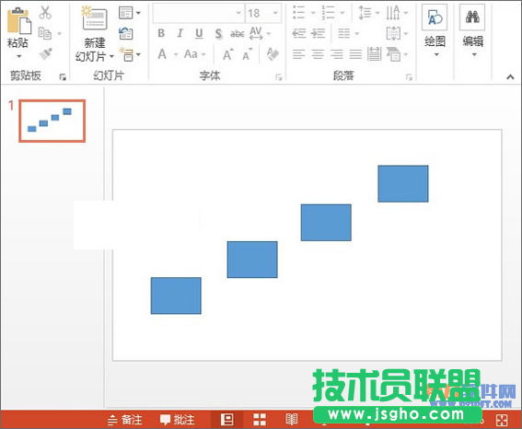Click the Decrease List Level icon
The image size is (522, 429).
(x=299, y=33)
